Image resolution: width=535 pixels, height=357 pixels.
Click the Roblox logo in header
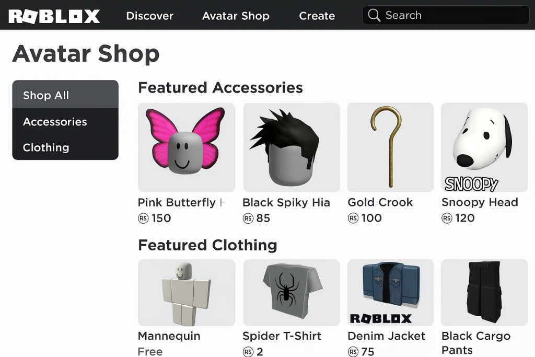pos(54,16)
